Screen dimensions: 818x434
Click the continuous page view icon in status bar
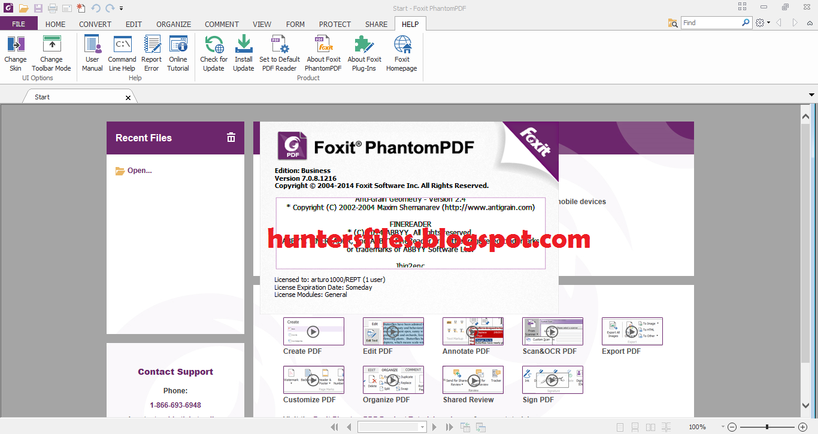635,427
